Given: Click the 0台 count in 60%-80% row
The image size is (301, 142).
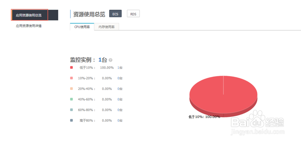Looking at the screenshot, I should point(120,110).
